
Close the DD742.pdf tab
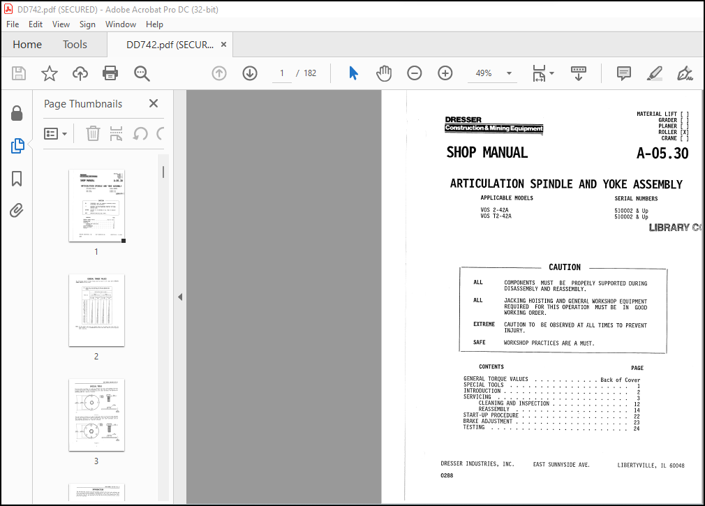pyautogui.click(x=223, y=45)
